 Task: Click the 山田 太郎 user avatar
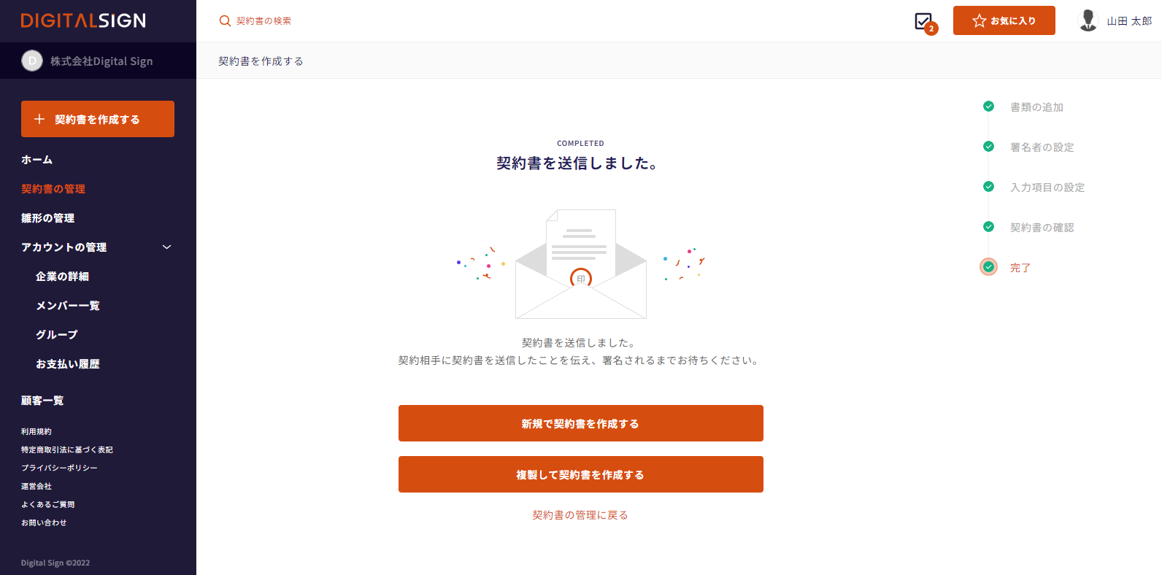tap(1088, 20)
